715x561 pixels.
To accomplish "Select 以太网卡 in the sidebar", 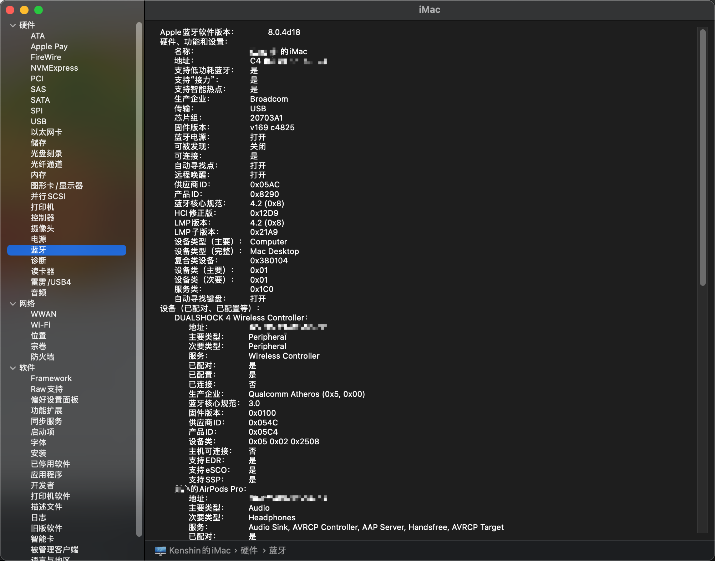I will [46, 132].
